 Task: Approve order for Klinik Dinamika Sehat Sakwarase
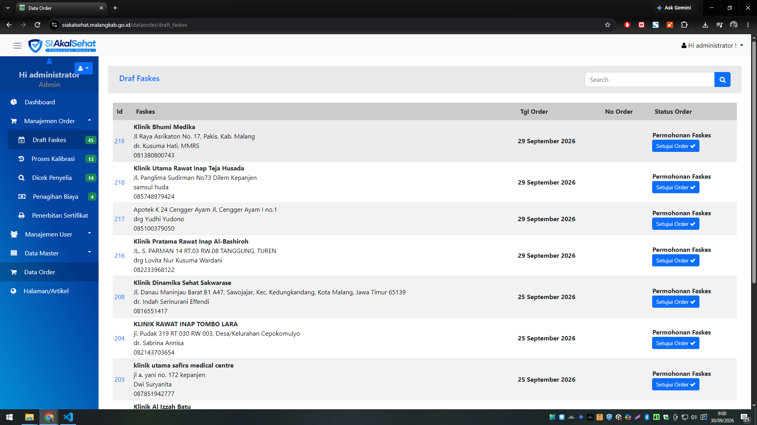point(675,302)
